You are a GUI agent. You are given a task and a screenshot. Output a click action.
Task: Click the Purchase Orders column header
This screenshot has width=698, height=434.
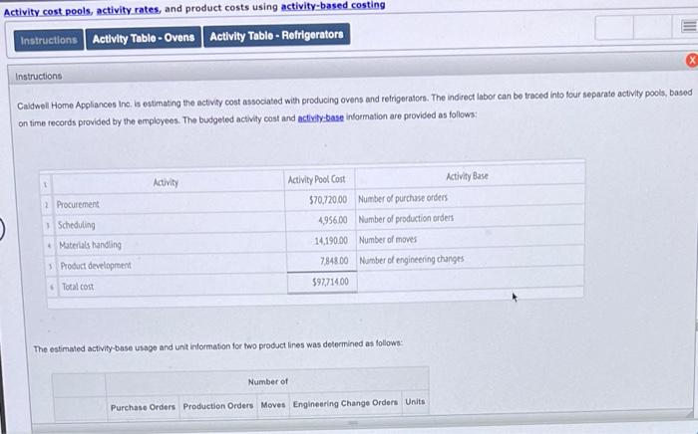[143, 407]
